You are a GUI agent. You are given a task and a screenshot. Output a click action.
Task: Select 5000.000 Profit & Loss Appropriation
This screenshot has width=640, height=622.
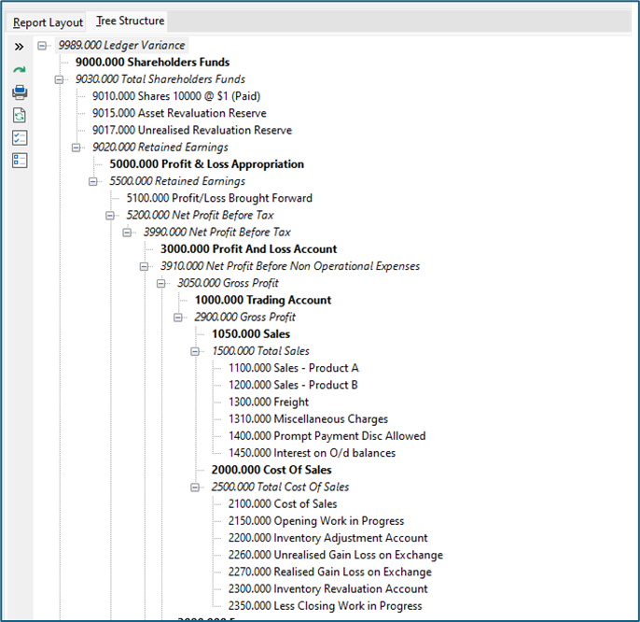click(x=207, y=164)
